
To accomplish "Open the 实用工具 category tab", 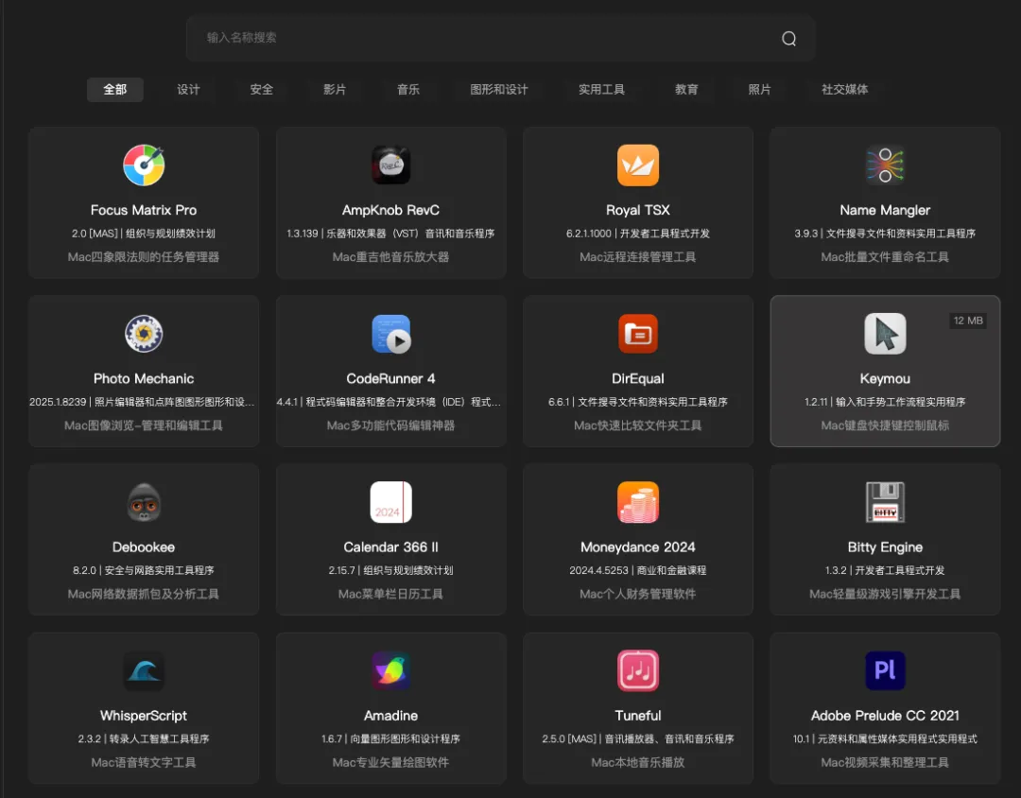I will tap(601, 89).
